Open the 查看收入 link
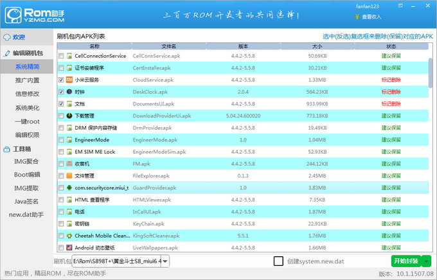 (x=371, y=17)
